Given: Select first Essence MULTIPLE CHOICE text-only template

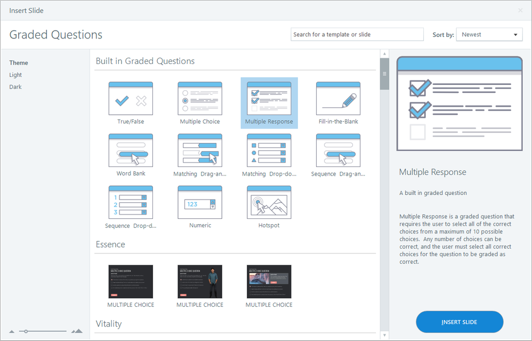Looking at the screenshot, I should (x=131, y=282).
